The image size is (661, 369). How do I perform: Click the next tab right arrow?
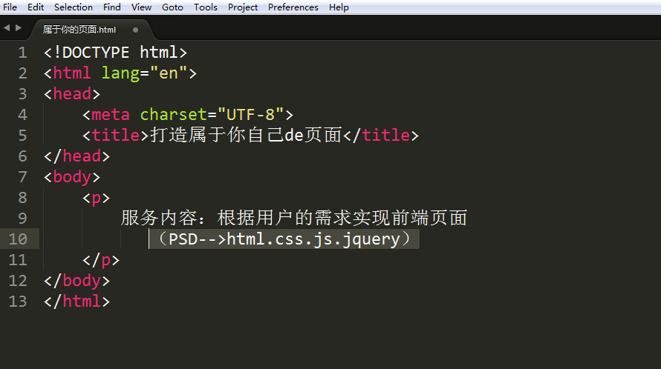17,28
